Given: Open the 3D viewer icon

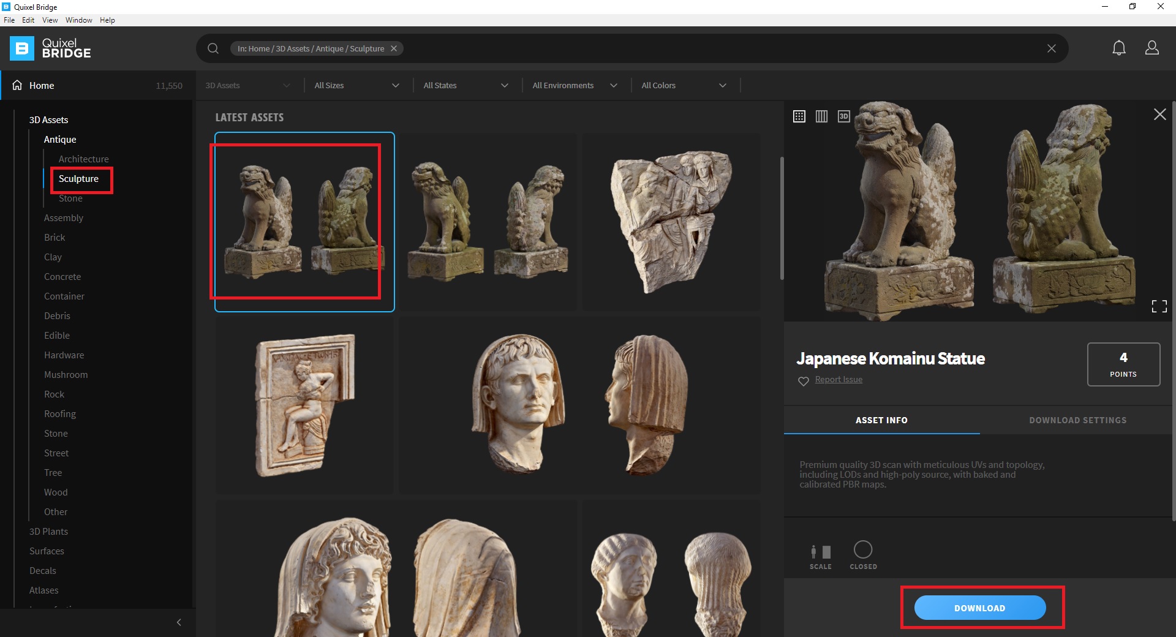Looking at the screenshot, I should coord(843,116).
